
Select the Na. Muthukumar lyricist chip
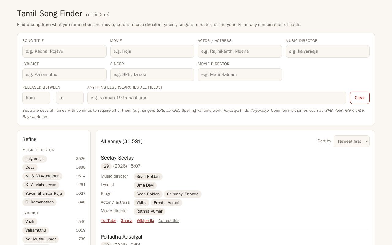tap(40, 239)
